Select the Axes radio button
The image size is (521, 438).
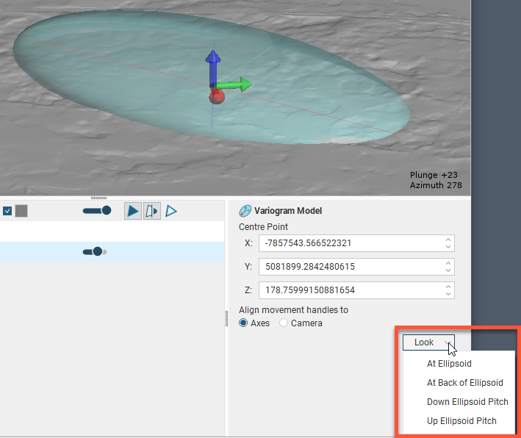click(x=243, y=323)
